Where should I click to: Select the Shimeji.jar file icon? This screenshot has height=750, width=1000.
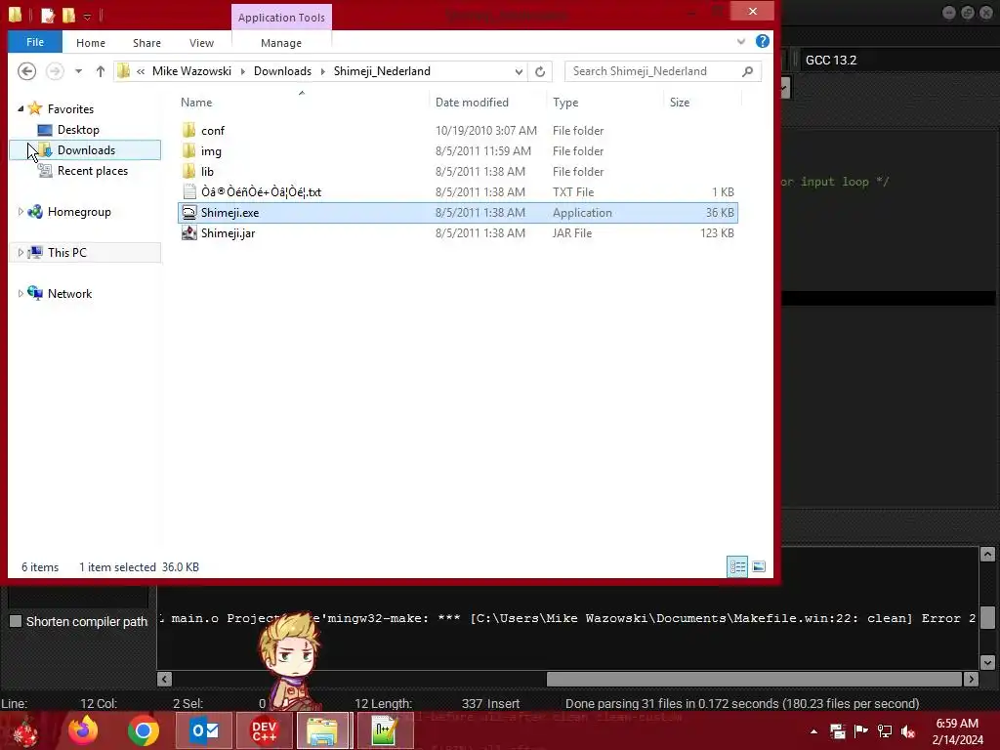pyautogui.click(x=188, y=232)
